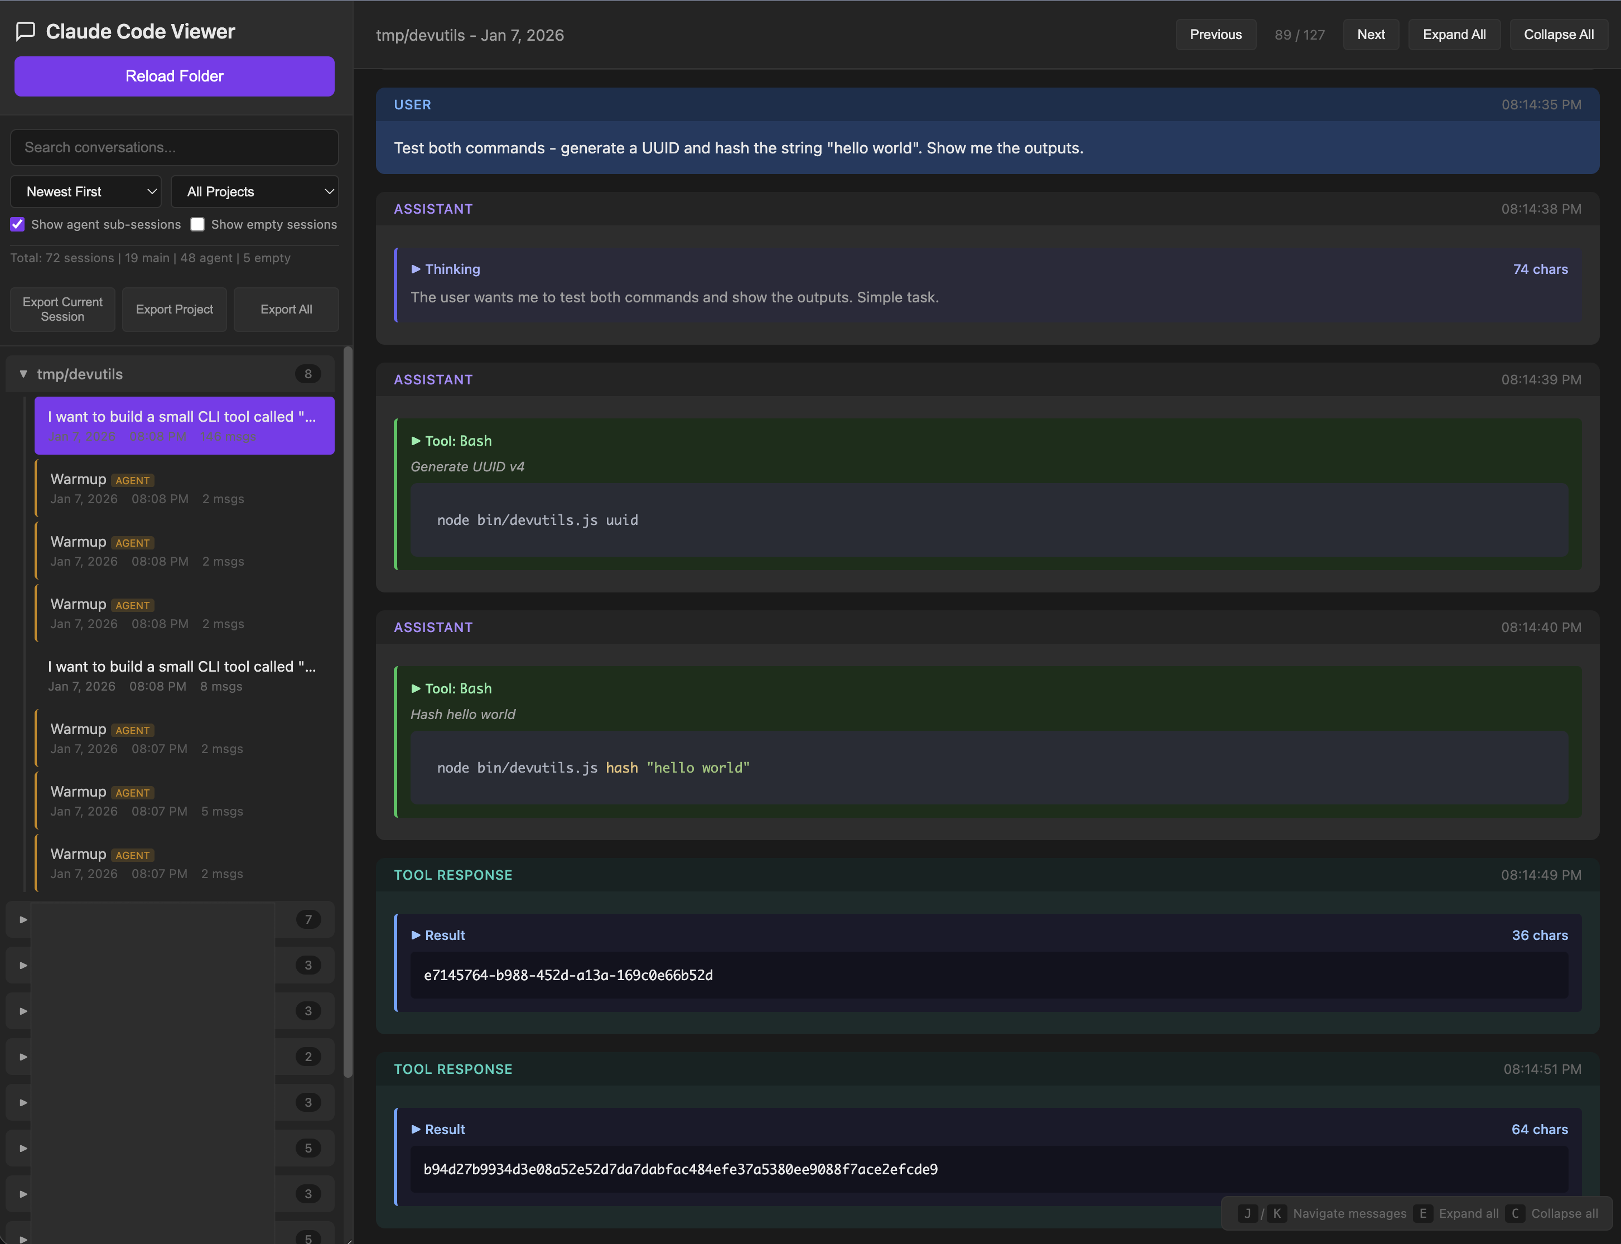This screenshot has width=1621, height=1244.
Task: Expand the collapsed project with 2 sessions
Action: [x=23, y=1057]
